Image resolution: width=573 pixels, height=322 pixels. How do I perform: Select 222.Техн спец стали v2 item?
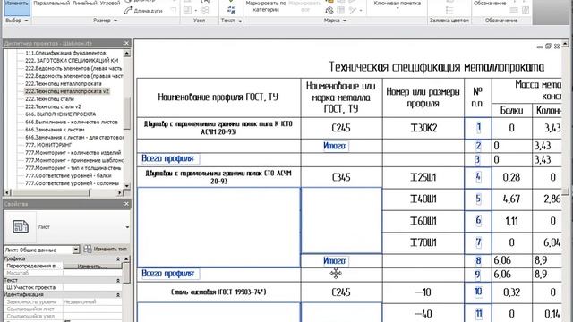pyautogui.click(x=53, y=106)
